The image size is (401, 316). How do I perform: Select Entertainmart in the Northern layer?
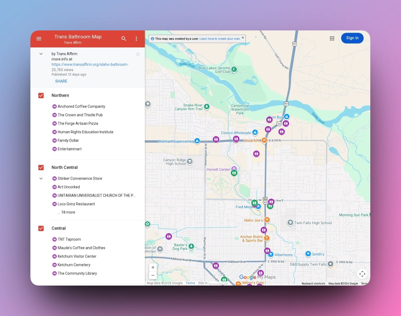point(67,149)
